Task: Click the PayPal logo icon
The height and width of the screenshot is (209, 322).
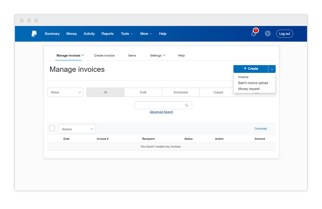Action: click(34, 34)
